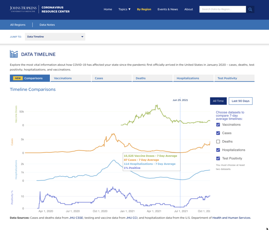Uncheck the Vaccinations dataset checkbox

tap(218, 125)
